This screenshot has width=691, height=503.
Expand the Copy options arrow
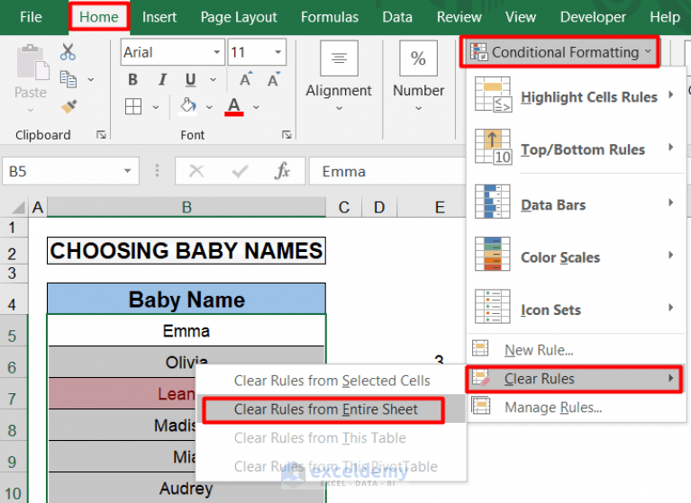(x=91, y=80)
